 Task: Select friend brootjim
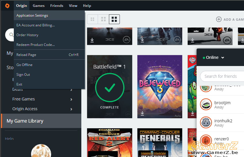point(220,104)
